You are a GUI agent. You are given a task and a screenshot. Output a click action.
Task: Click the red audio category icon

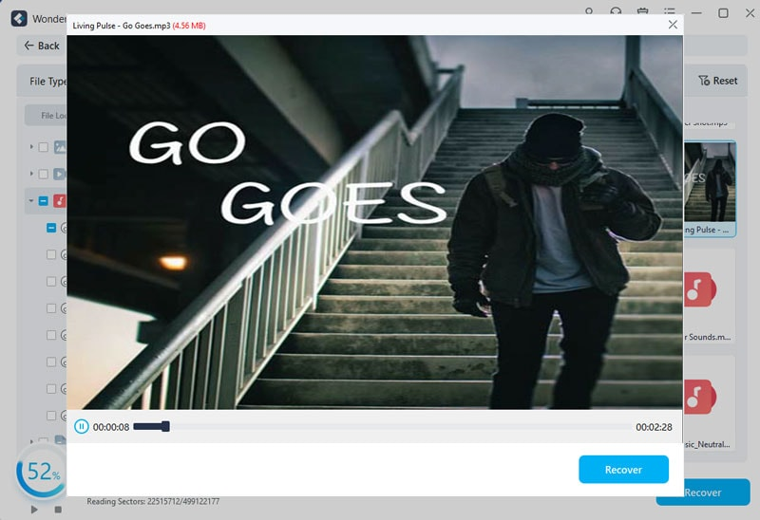coord(59,201)
